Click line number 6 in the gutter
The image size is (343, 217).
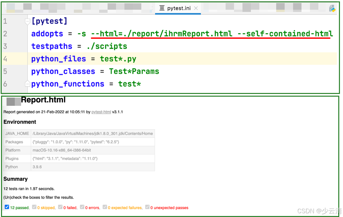5,84
